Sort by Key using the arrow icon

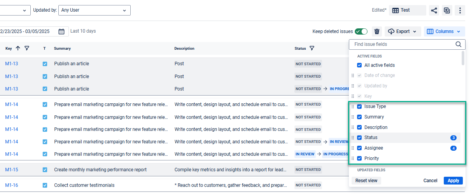click(x=18, y=48)
